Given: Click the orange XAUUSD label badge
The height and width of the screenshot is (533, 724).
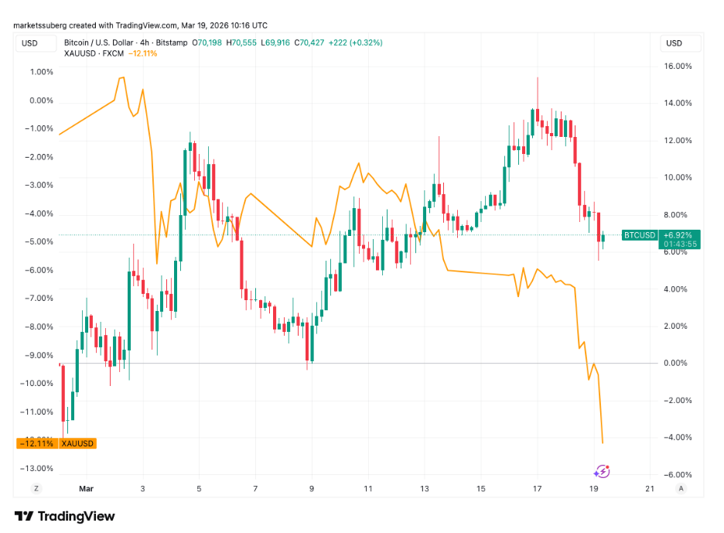Looking at the screenshot, I should point(77,442).
